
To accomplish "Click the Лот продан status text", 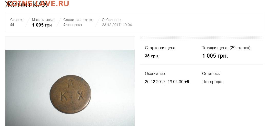I will pos(213,82).
